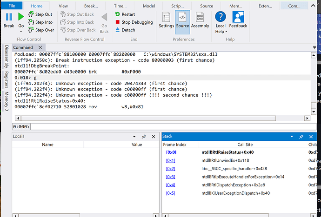Select libc__!GCC_specific_handler+0x428 call site
Viewport: 321px width, 217px height.
pos(234,169)
